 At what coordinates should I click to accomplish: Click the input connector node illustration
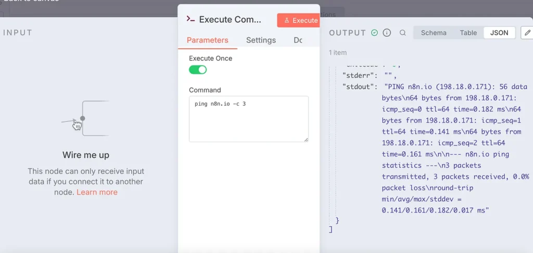(86, 118)
